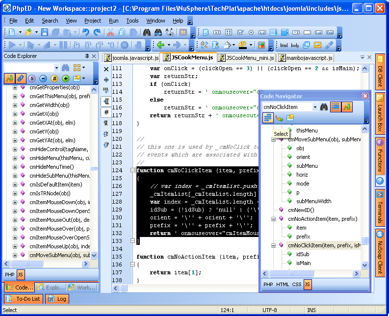Click the body tag toolbar item
The height and width of the screenshot is (316, 389).
(x=295, y=45)
